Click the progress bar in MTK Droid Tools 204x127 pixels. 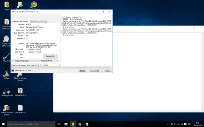[61, 68]
